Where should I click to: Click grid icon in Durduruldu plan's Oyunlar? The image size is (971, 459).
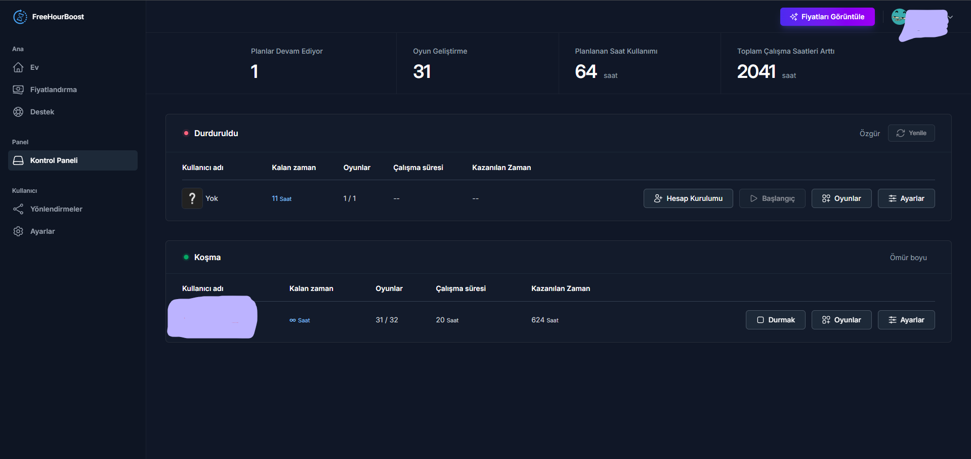pyautogui.click(x=826, y=198)
